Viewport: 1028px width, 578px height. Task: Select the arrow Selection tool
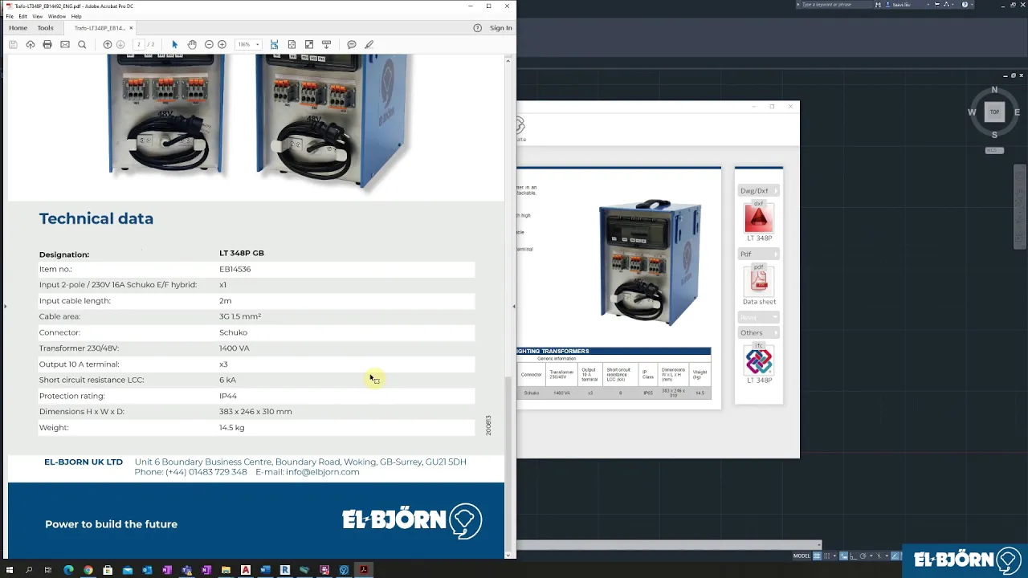click(x=174, y=45)
